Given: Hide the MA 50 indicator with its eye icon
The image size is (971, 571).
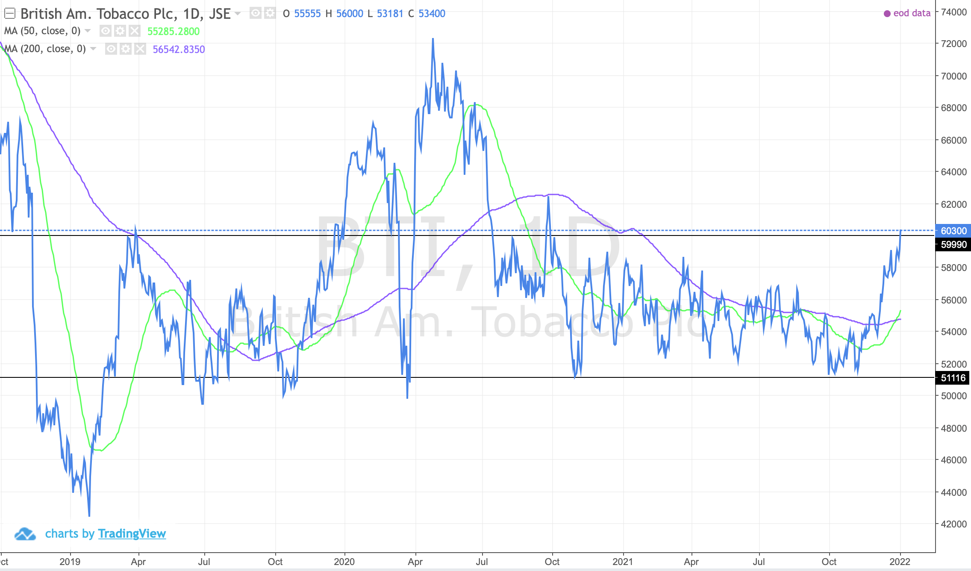Looking at the screenshot, I should point(106,31).
